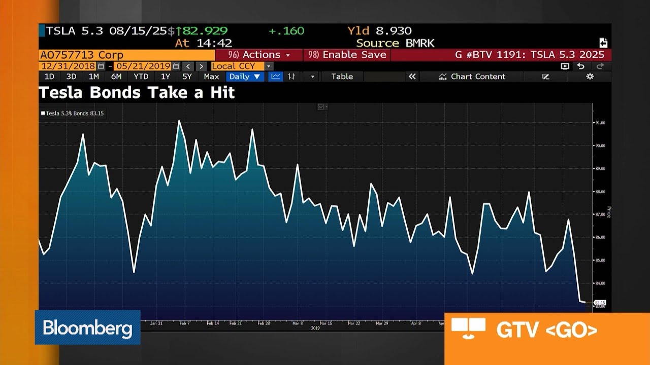Click the At 14:42 timestamp
650x365 pixels.
coord(204,43)
